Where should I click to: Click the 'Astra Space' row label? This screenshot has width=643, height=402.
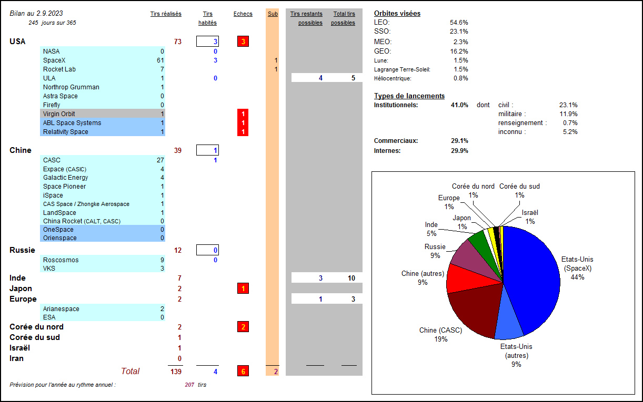coord(60,96)
